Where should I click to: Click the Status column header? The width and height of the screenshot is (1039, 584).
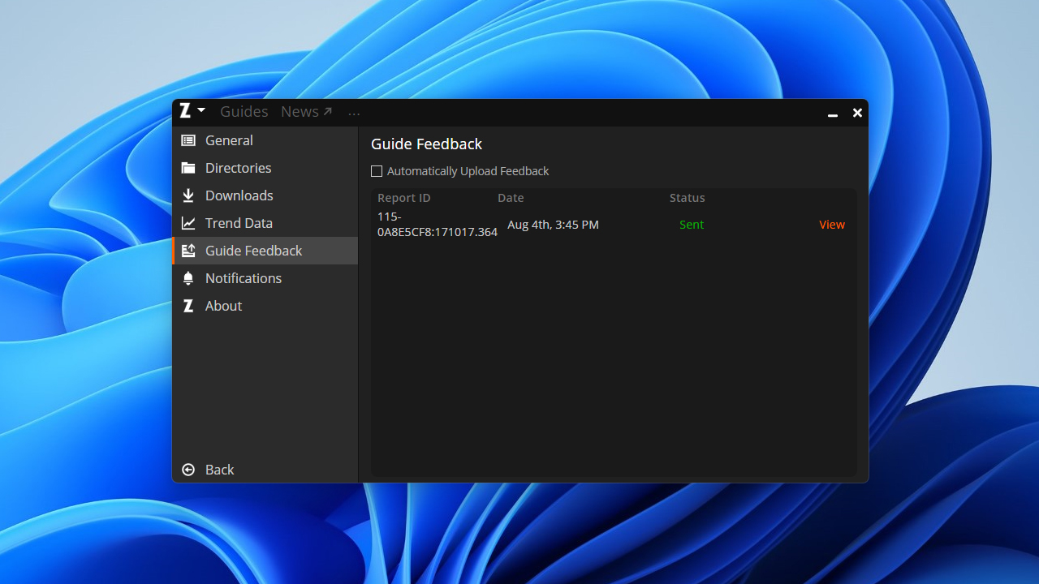pyautogui.click(x=687, y=198)
